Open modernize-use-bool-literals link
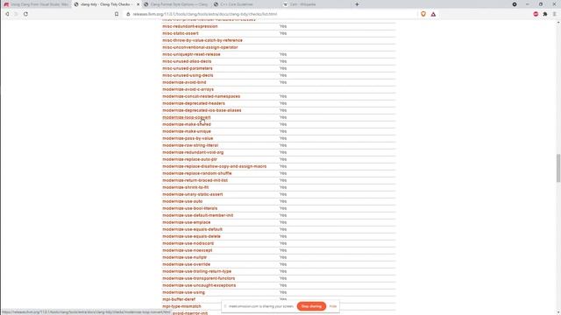The width and height of the screenshot is (561, 315). pyautogui.click(x=189, y=208)
